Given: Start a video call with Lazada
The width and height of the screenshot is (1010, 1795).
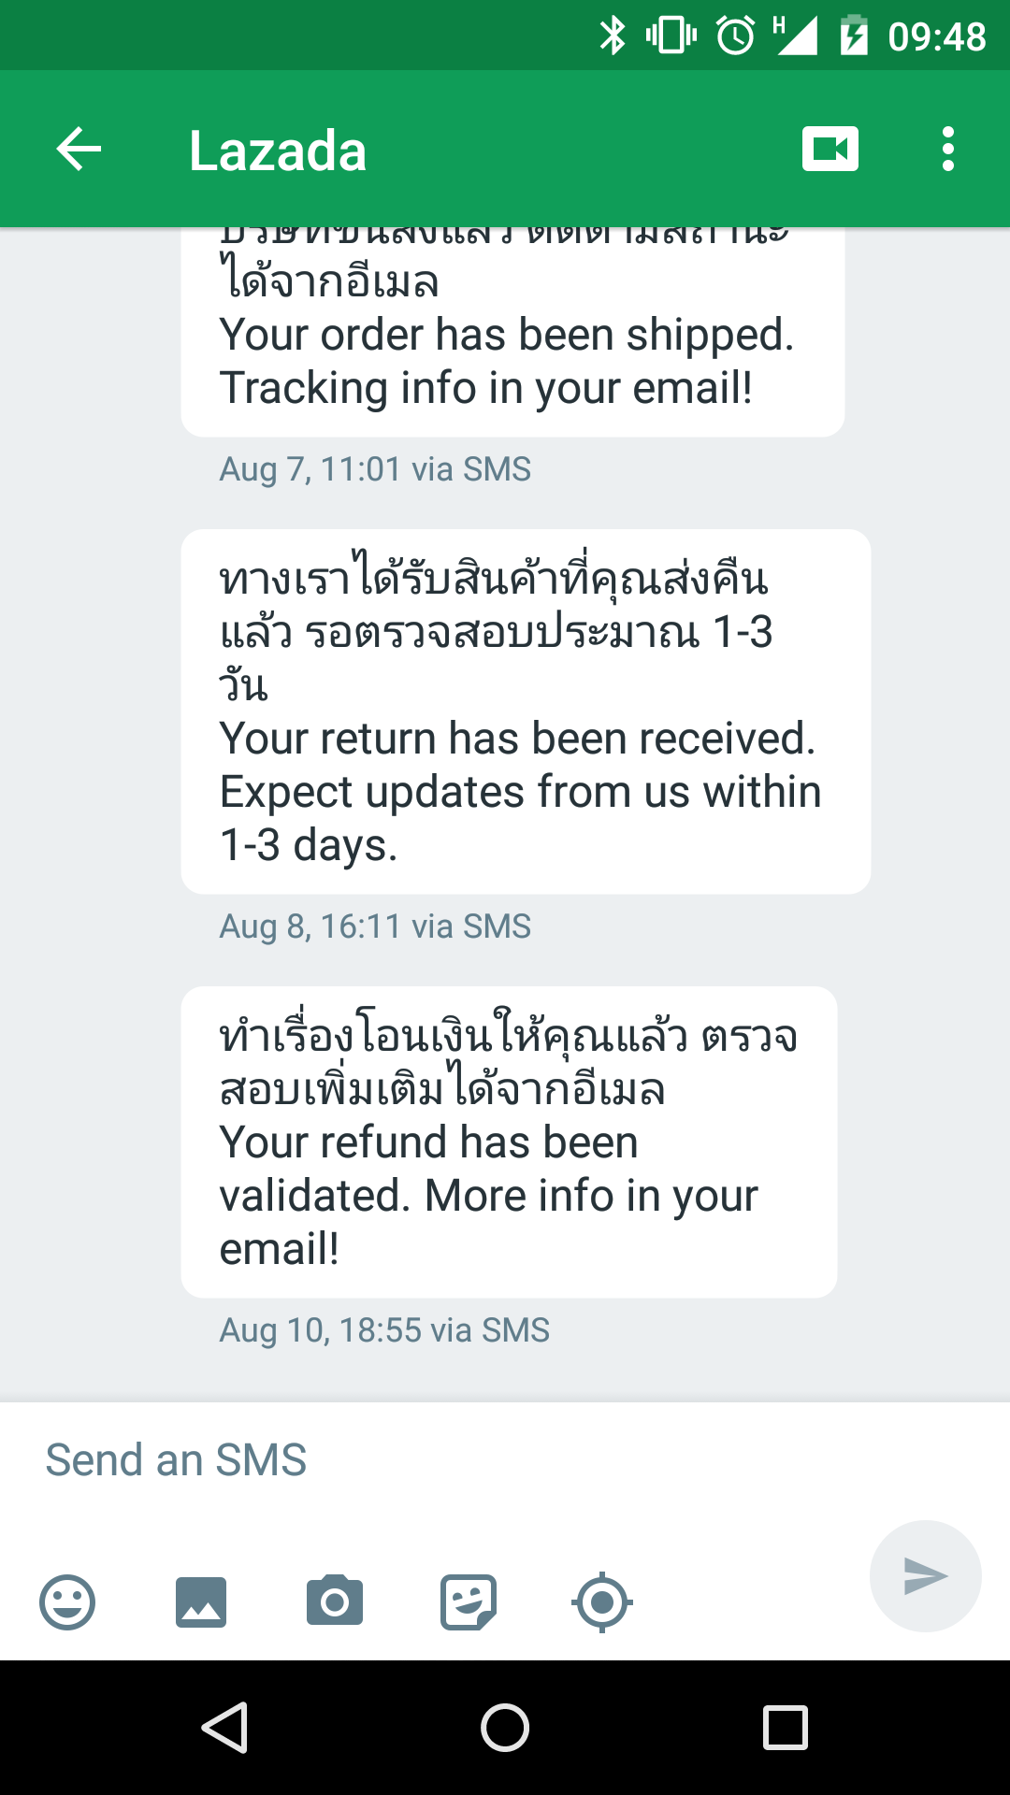Looking at the screenshot, I should click(x=830, y=150).
